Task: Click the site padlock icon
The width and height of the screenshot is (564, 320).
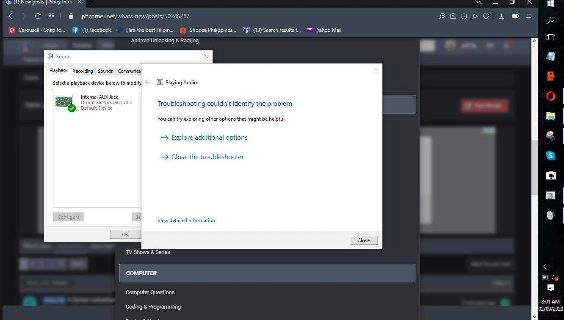Action: 71,16
